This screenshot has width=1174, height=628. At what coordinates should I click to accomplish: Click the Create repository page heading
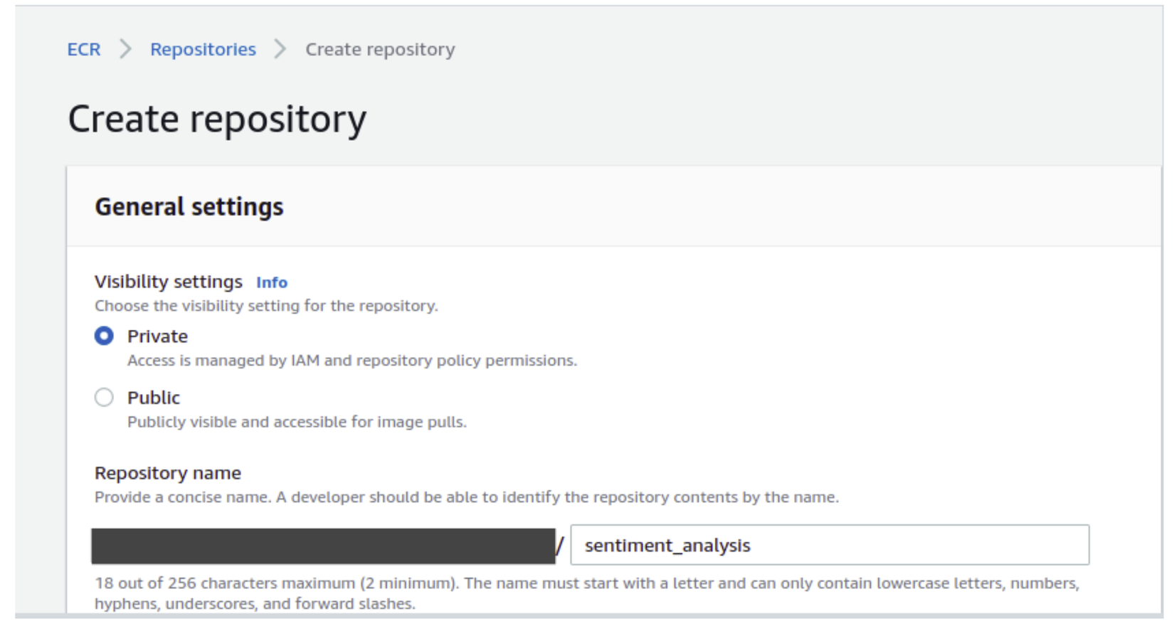[x=217, y=119]
